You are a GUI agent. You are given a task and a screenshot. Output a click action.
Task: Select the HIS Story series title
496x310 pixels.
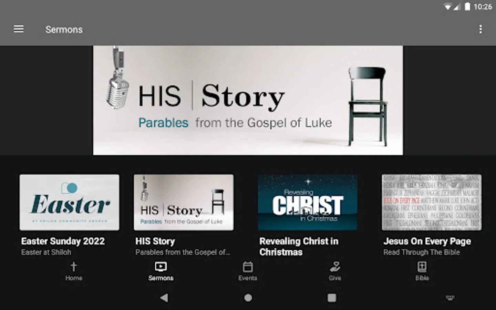pyautogui.click(x=155, y=241)
